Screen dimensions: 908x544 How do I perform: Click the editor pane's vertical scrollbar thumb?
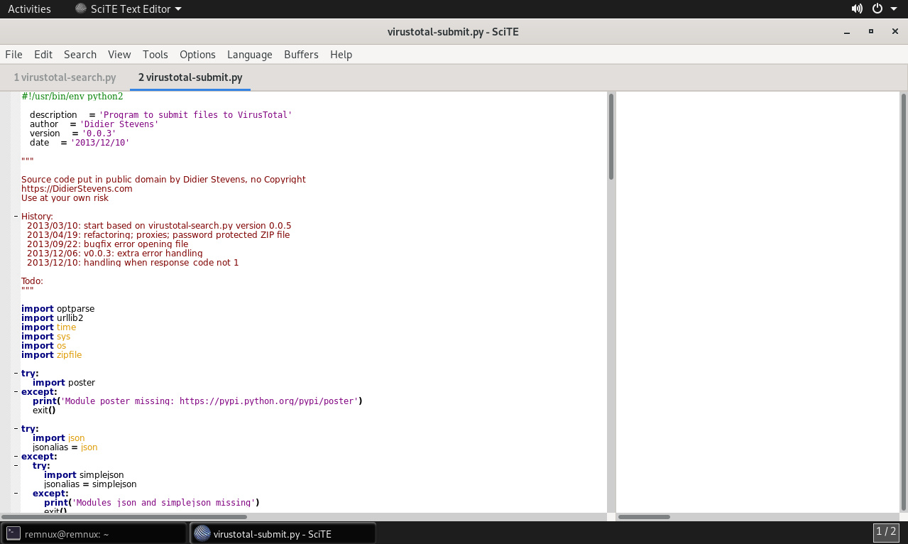click(x=611, y=136)
